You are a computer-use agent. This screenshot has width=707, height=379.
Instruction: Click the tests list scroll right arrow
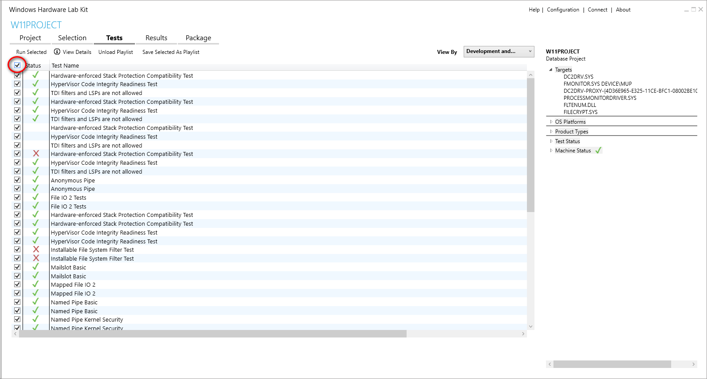[523, 334]
